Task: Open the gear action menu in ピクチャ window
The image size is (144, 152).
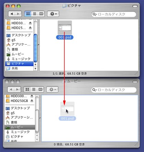Action: coord(53,14)
